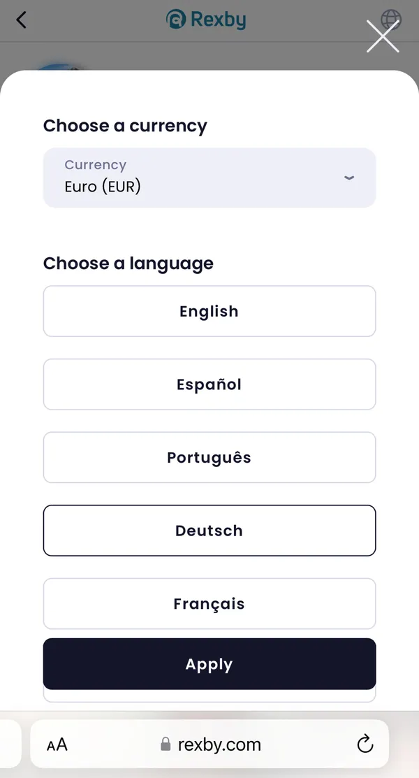419x778 pixels.
Task: Close the currency and language modal
Action: click(382, 36)
